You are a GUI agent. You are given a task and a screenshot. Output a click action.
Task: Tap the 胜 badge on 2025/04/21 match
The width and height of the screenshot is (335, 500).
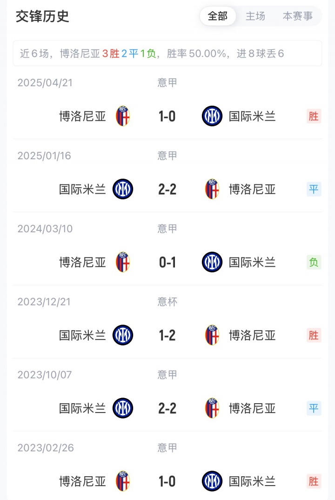click(x=314, y=116)
